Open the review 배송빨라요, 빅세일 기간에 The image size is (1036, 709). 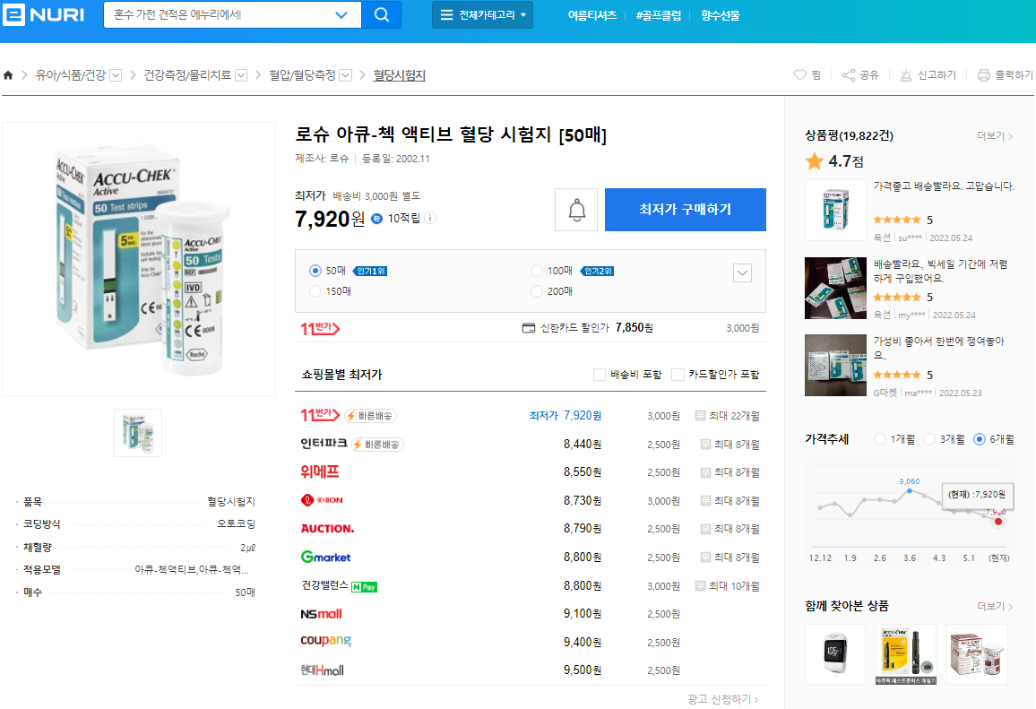click(x=941, y=271)
